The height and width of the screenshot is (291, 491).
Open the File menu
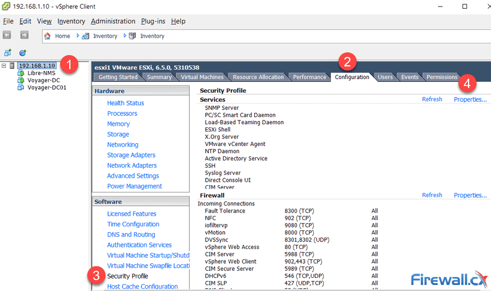[x=8, y=21]
